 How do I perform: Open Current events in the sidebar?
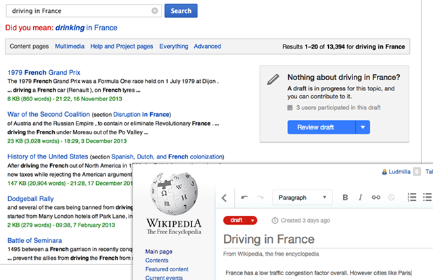point(164,277)
